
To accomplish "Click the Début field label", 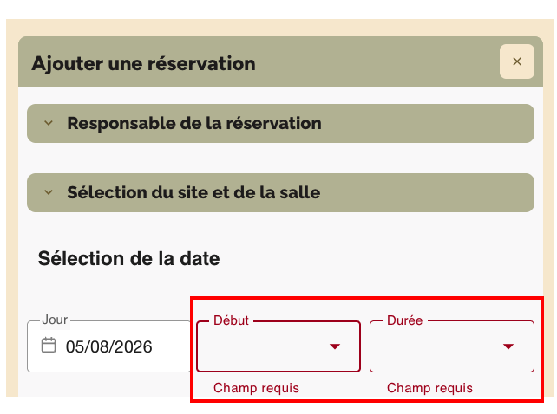I will click(231, 320).
